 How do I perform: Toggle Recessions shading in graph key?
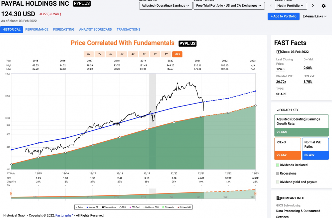coord(286,173)
